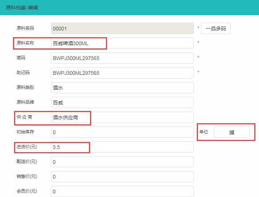Open the 单位 selector showing 罐
259x197 pixels.
pos(232,132)
